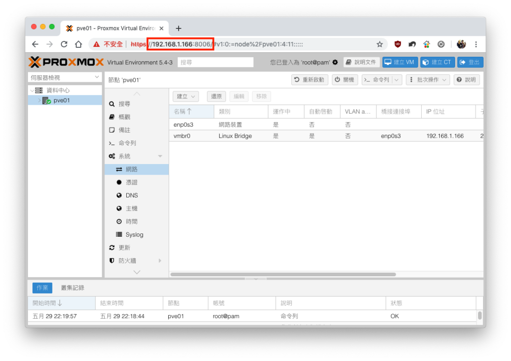Click the task log vertical scrollbar
Viewport: 511px width, 361px height.
pyautogui.click(x=480, y=316)
